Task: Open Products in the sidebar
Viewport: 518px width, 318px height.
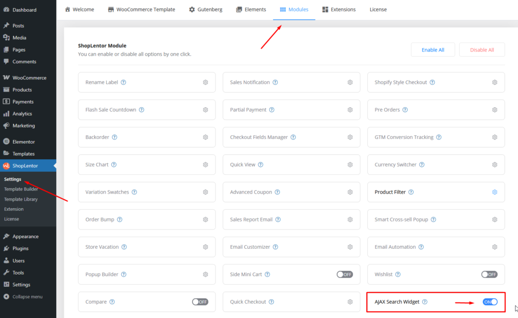Action: (28, 89)
